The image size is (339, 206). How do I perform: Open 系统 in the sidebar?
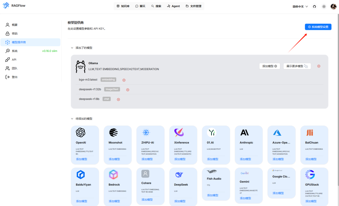30,51
